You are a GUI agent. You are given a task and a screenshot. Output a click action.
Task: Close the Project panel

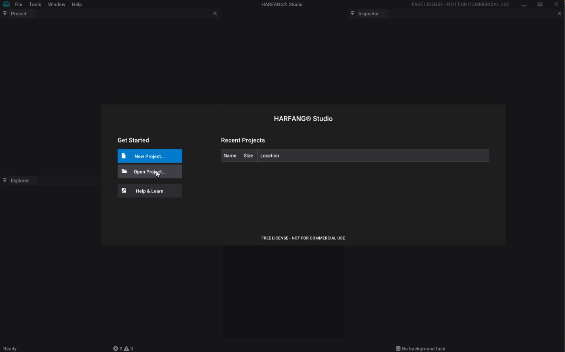point(215,13)
